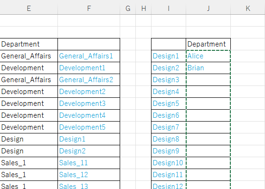Select column K header
This screenshot has height=189, width=265.
pyautogui.click(x=248, y=8)
